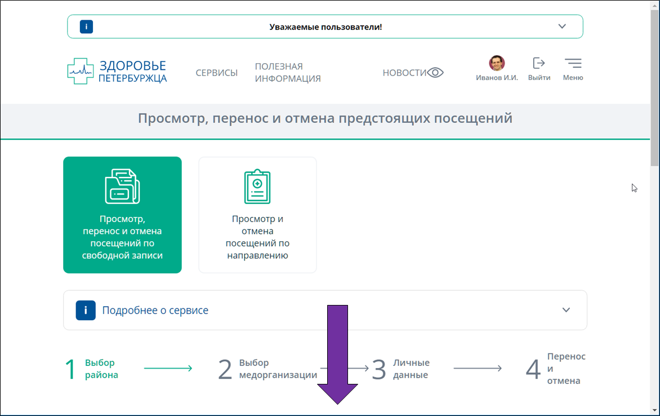Open the 'Здоровье Петербуржца' home link
Image resolution: width=660 pixels, height=416 pixels.
pyautogui.click(x=117, y=71)
